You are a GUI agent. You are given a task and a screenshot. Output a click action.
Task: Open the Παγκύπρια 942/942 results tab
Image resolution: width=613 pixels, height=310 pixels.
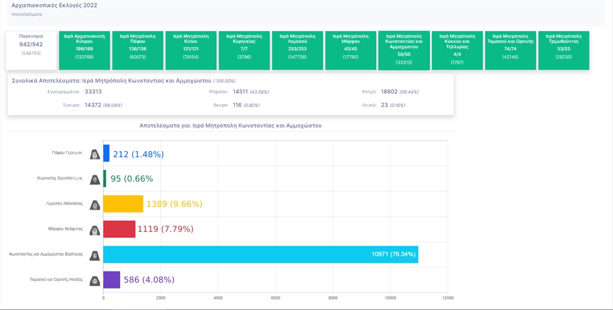coord(32,50)
